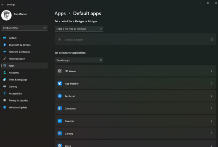Open Windows Update in the sidebar

[x=18, y=108]
